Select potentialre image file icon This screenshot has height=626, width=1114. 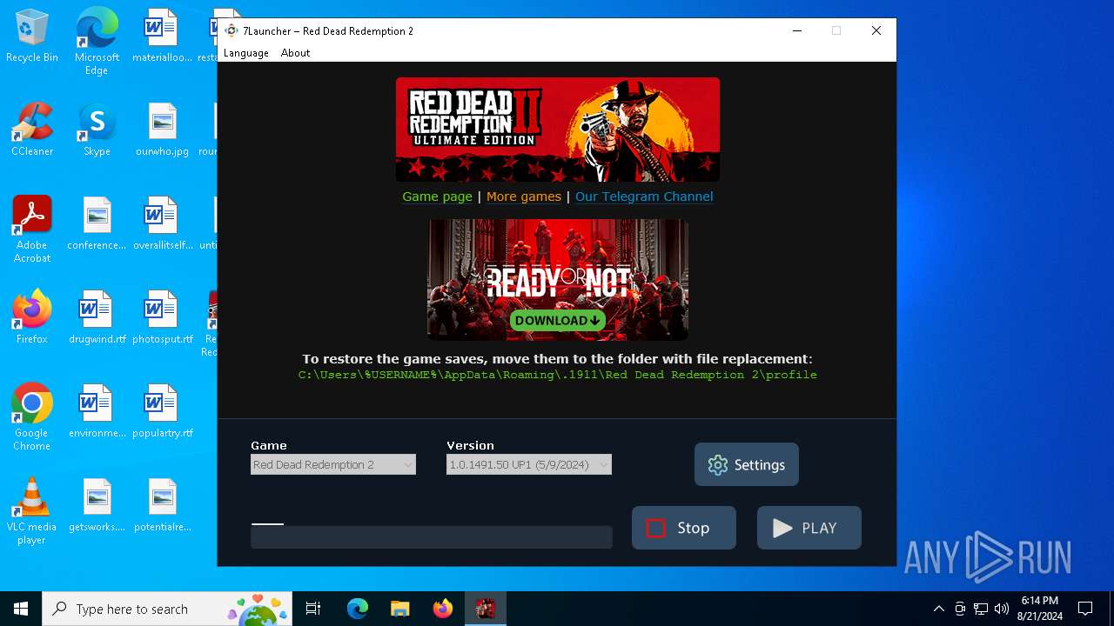pyautogui.click(x=162, y=505)
